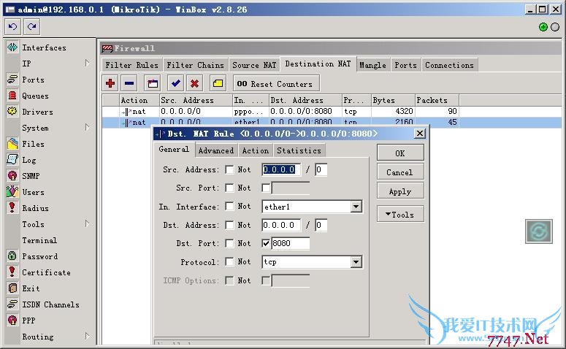Click the Src. Address 0.0.0.0 field
Viewport: 566px width, 349px height.
pos(281,169)
